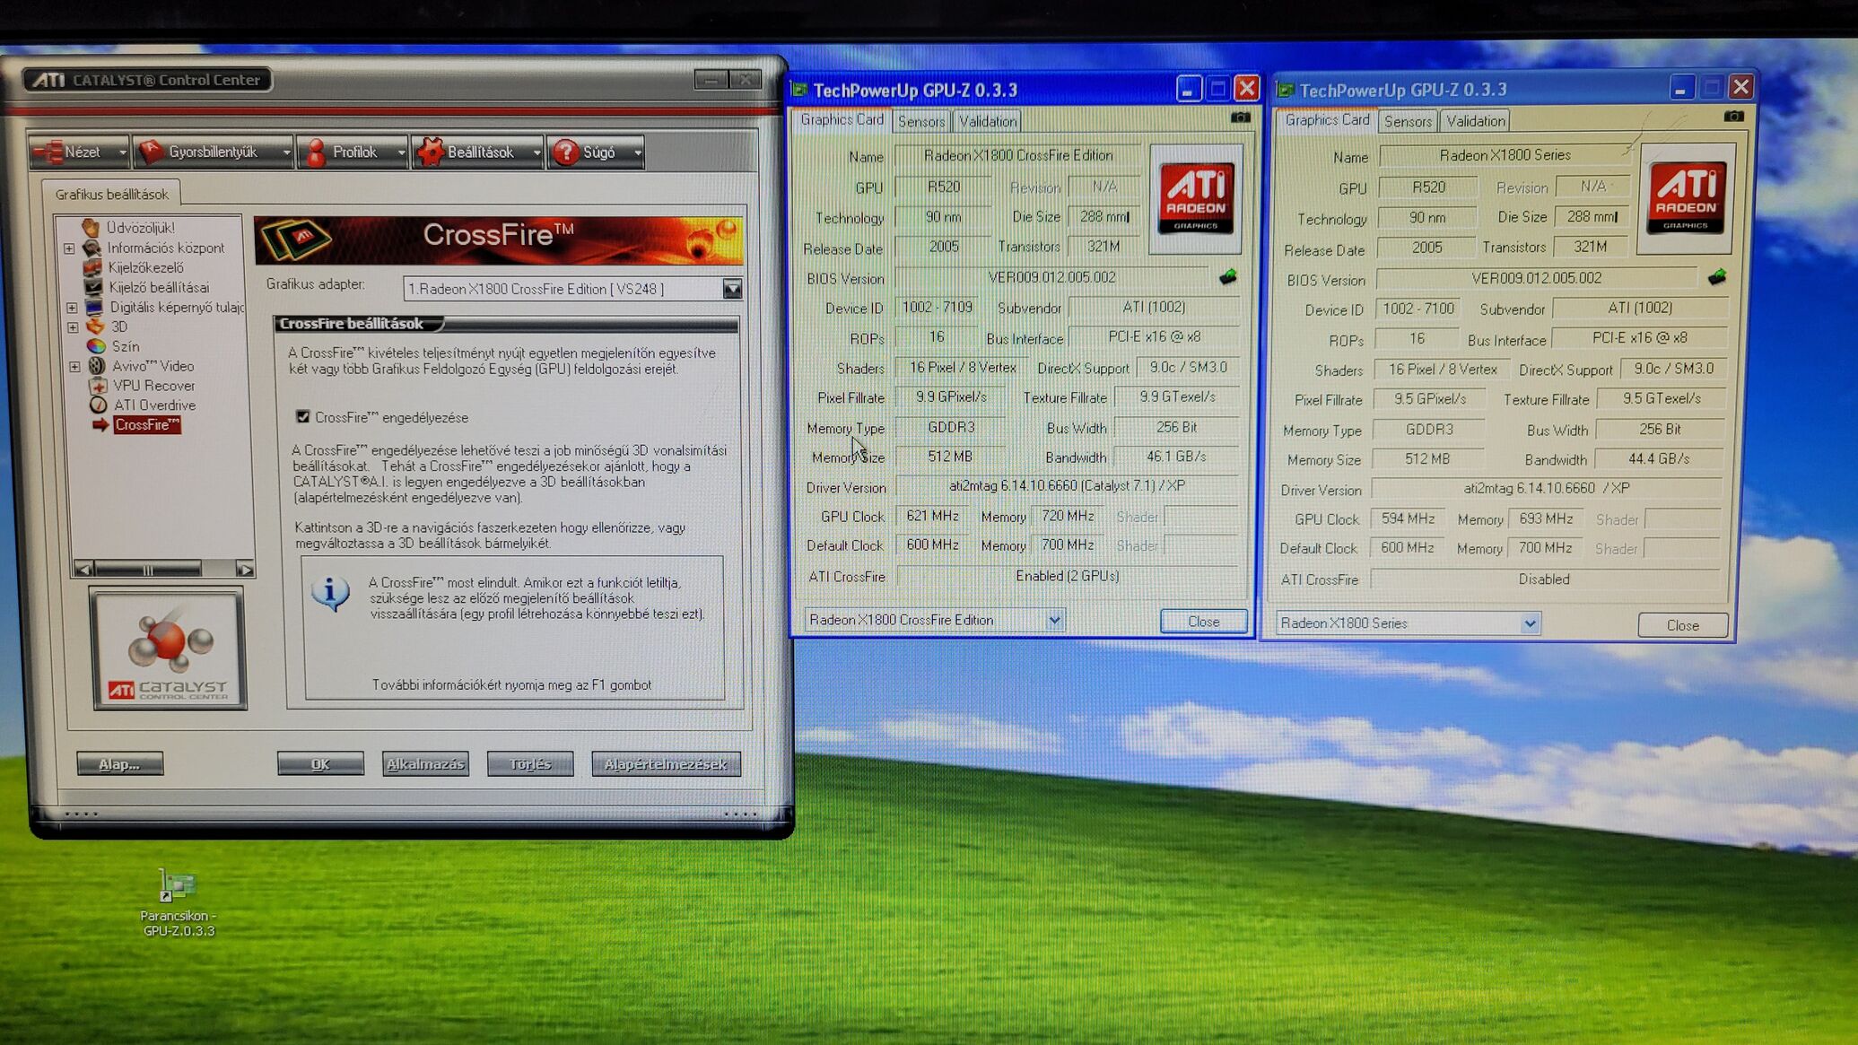Open Validation tab in right GPU-Z
Viewport: 1858px width, 1045px height.
[x=1475, y=121]
